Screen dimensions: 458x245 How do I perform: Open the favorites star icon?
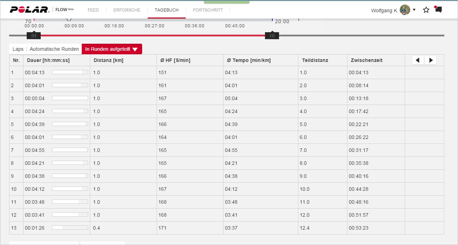pyautogui.click(x=426, y=10)
